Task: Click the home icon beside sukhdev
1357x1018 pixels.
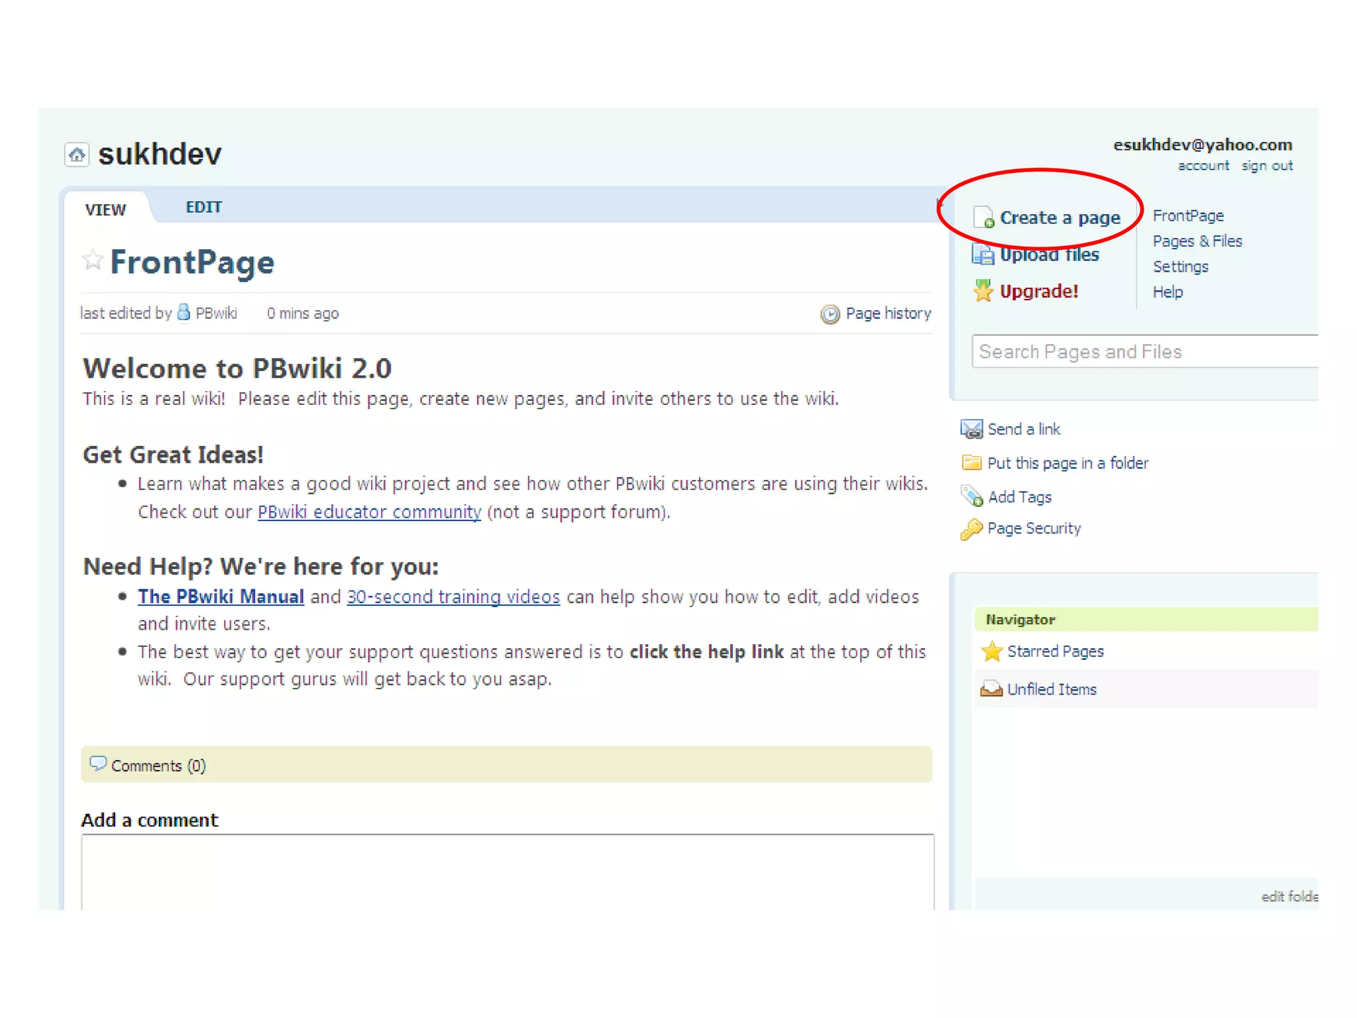Action: (x=77, y=155)
